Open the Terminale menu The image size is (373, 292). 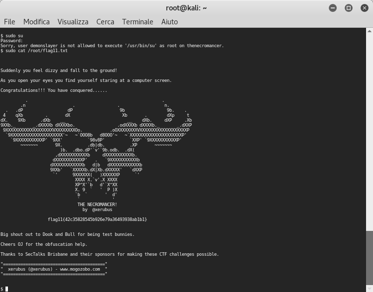coord(138,22)
